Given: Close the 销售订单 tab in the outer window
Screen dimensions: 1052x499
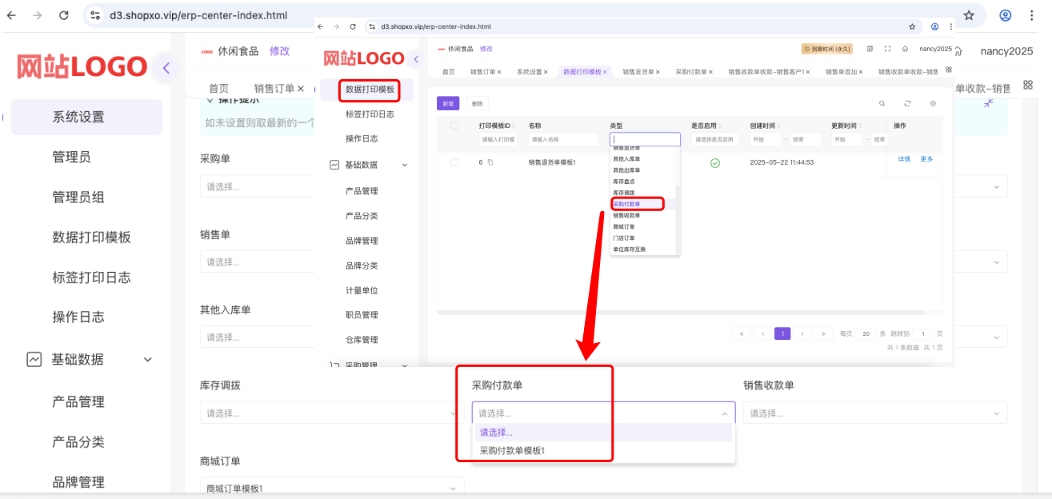Looking at the screenshot, I should (x=301, y=89).
